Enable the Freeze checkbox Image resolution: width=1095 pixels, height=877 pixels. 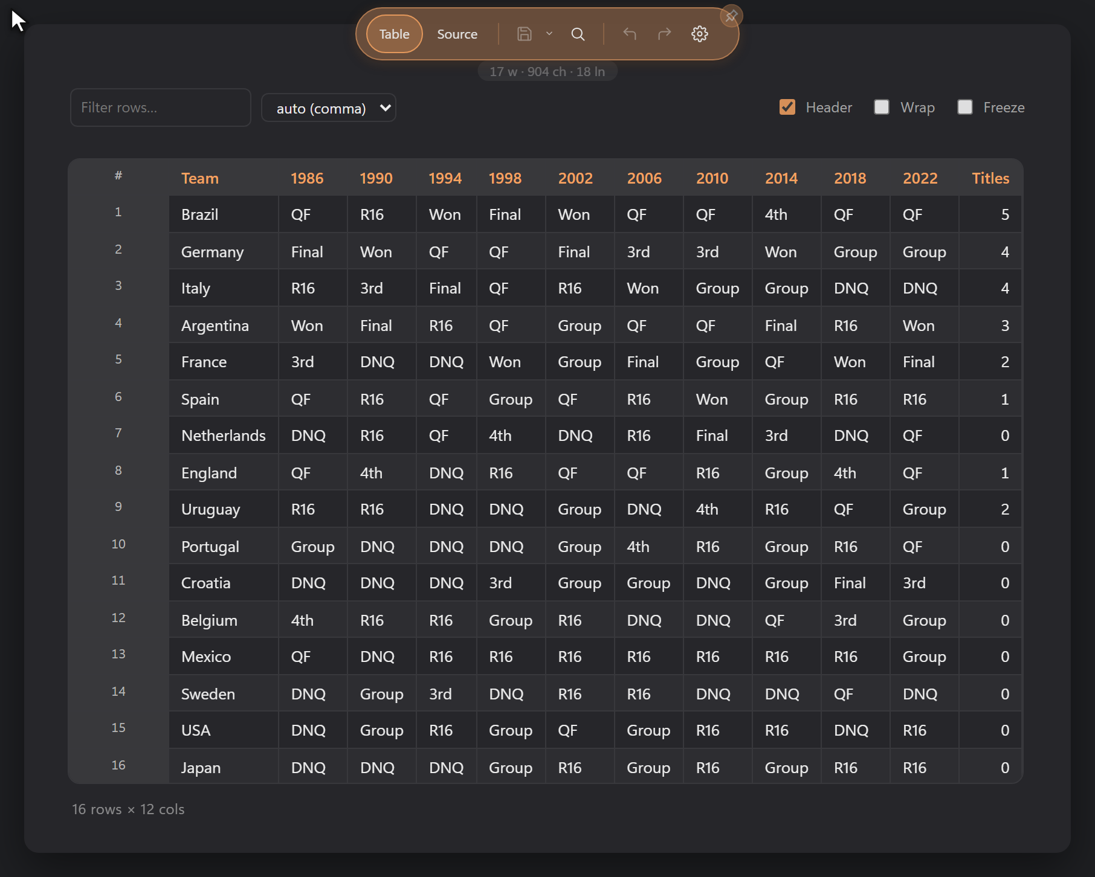click(x=965, y=107)
